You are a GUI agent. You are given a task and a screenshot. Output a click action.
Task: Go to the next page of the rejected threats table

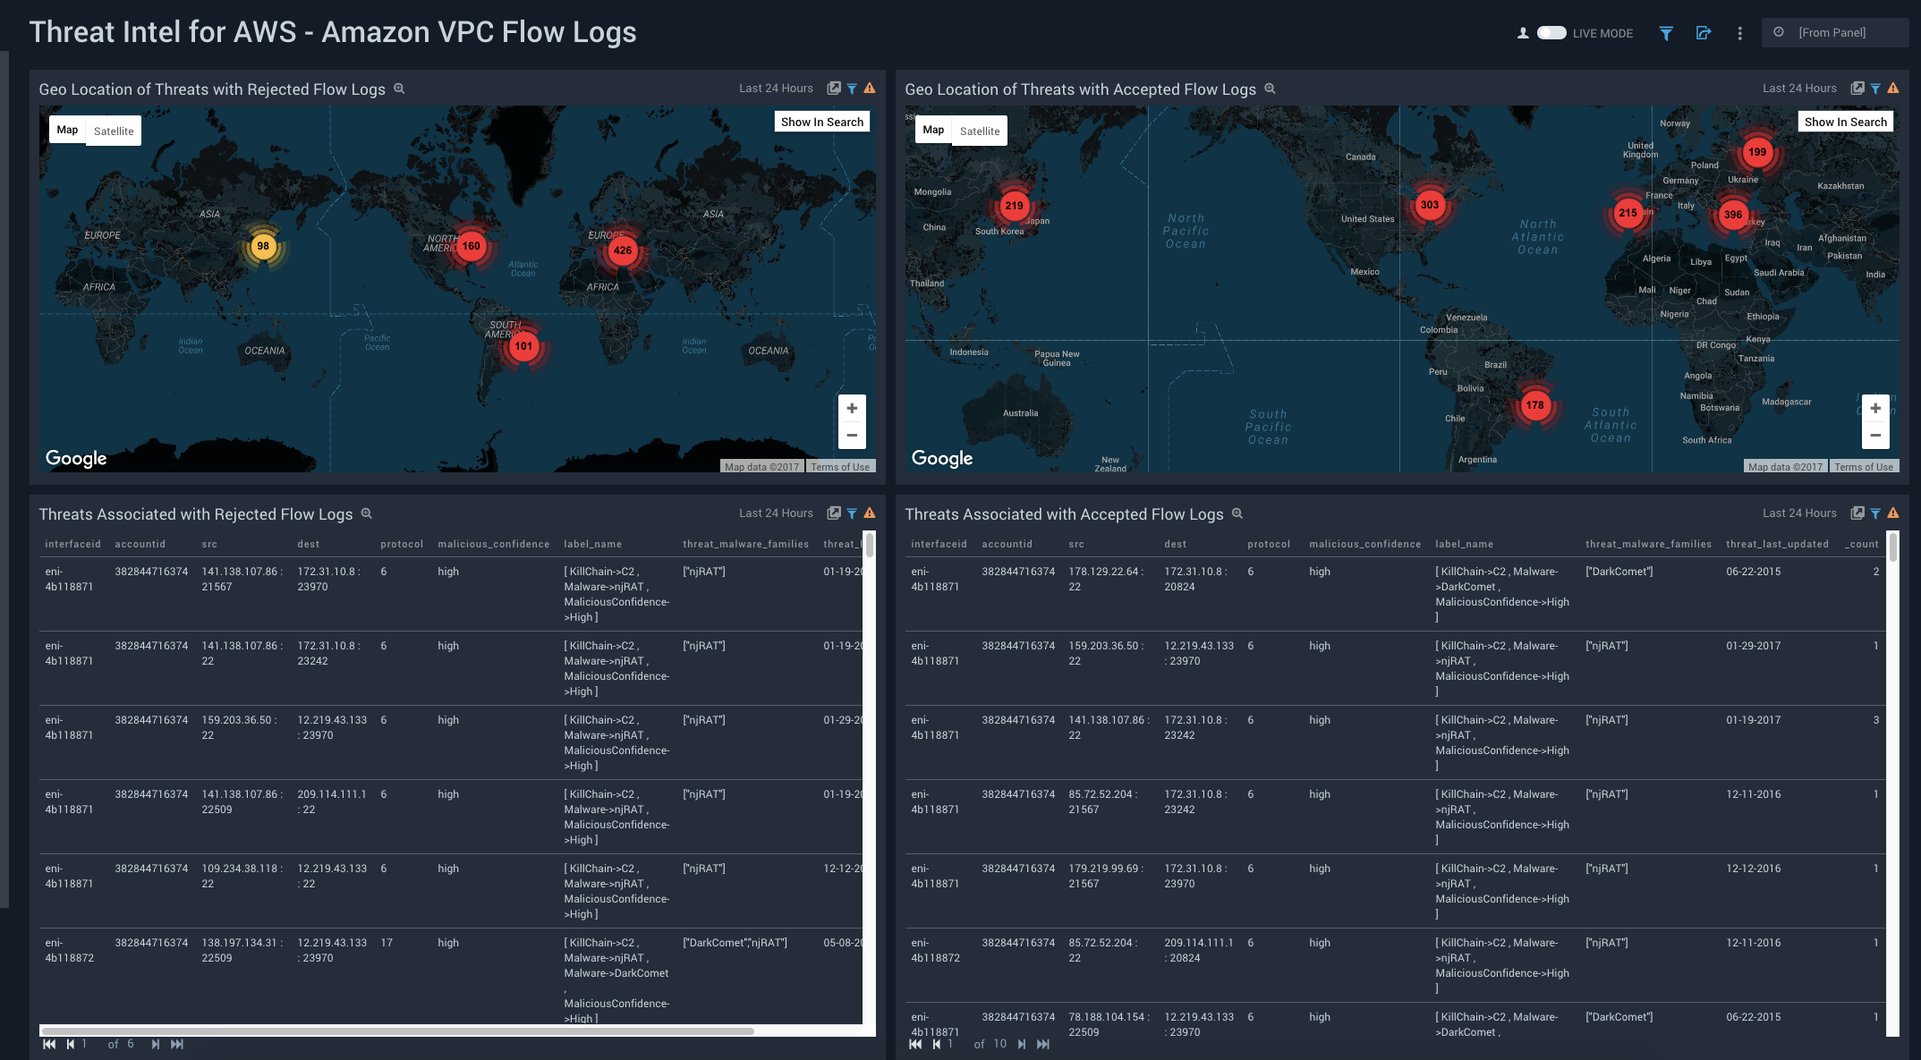tap(154, 1043)
